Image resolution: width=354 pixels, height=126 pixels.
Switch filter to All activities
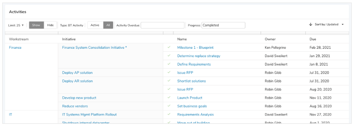click(x=108, y=25)
